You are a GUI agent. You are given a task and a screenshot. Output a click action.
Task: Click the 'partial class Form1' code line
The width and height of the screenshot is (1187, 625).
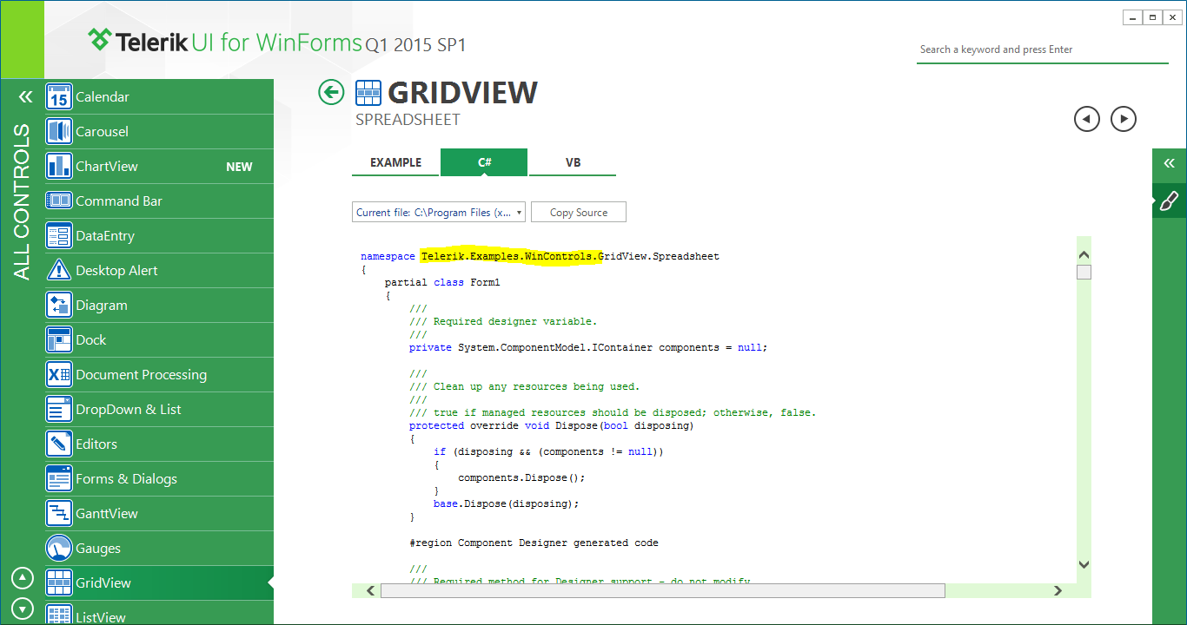pyautogui.click(x=442, y=282)
